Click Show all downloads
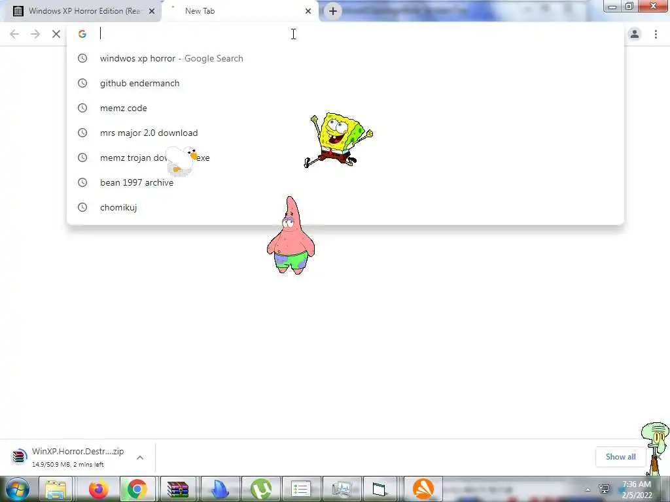Screen dimensions: 670x502 [x=620, y=457]
